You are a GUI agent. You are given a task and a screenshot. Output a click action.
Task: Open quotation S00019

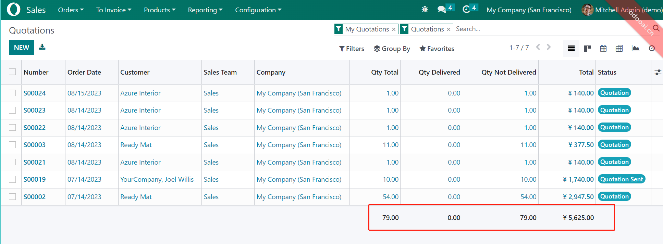35,179
